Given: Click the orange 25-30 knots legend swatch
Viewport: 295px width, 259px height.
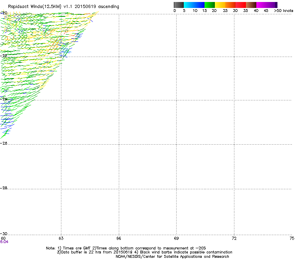Looking at the screenshot, I should (230, 5).
